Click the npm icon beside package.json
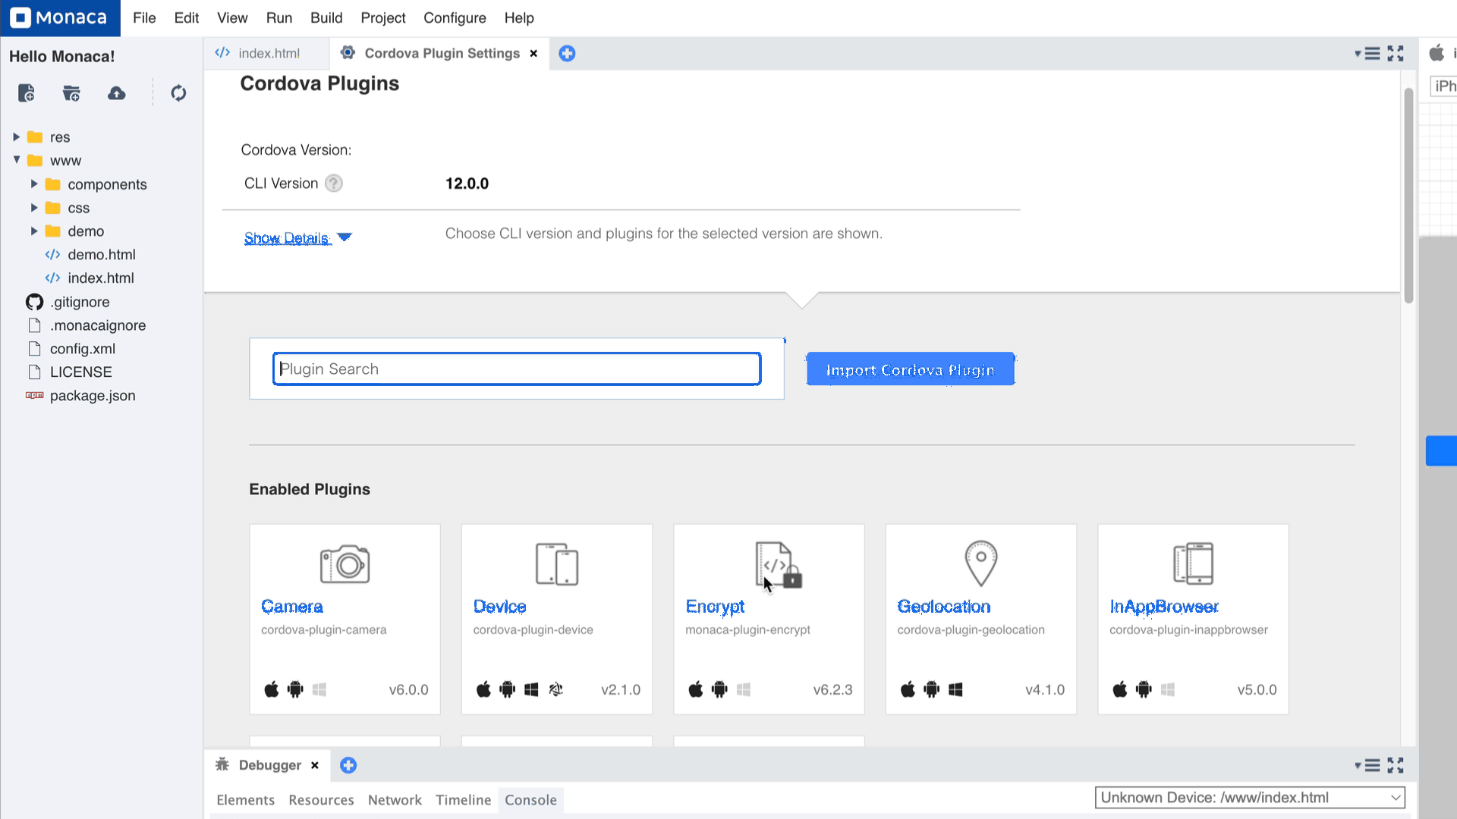Screen dimensions: 1457x819 (x=34, y=395)
